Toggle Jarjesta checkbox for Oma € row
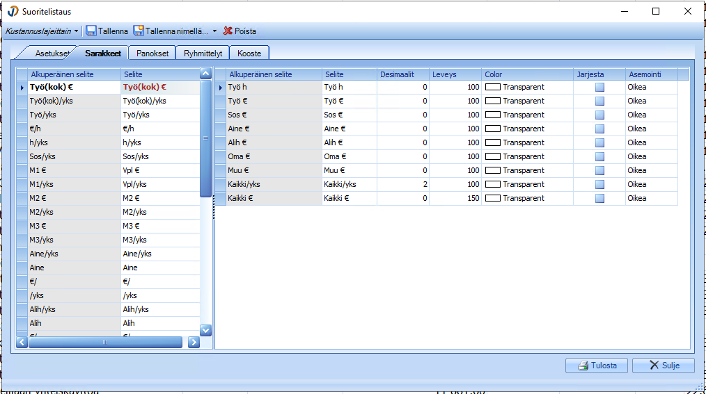 tap(599, 157)
